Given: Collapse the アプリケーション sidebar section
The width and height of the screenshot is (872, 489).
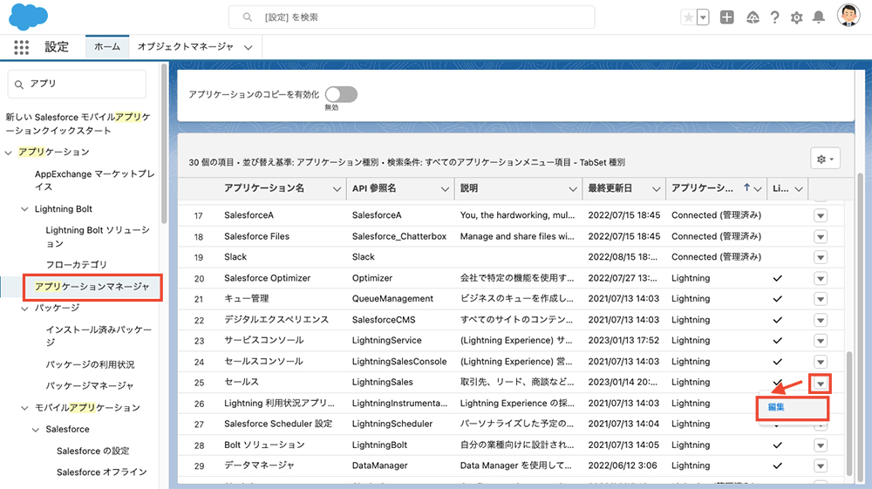Looking at the screenshot, I should [x=9, y=153].
